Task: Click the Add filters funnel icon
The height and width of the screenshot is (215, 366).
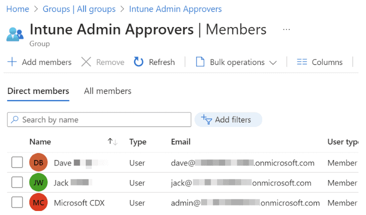Action: 206,119
